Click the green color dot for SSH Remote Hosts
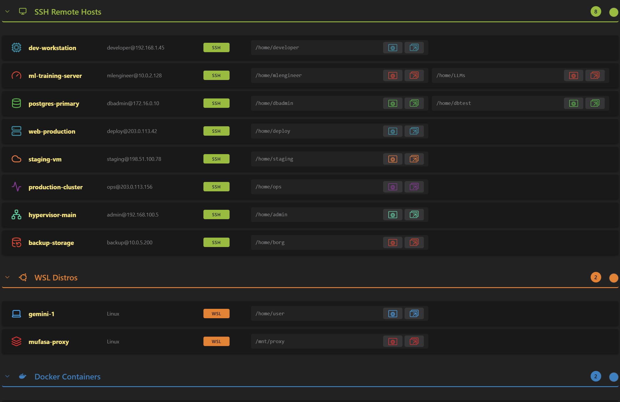The height and width of the screenshot is (402, 620). (614, 12)
